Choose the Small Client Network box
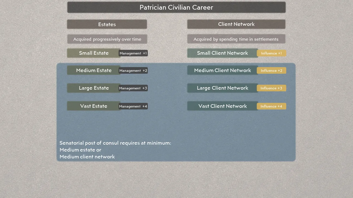The height and width of the screenshot is (198, 353). click(x=223, y=53)
